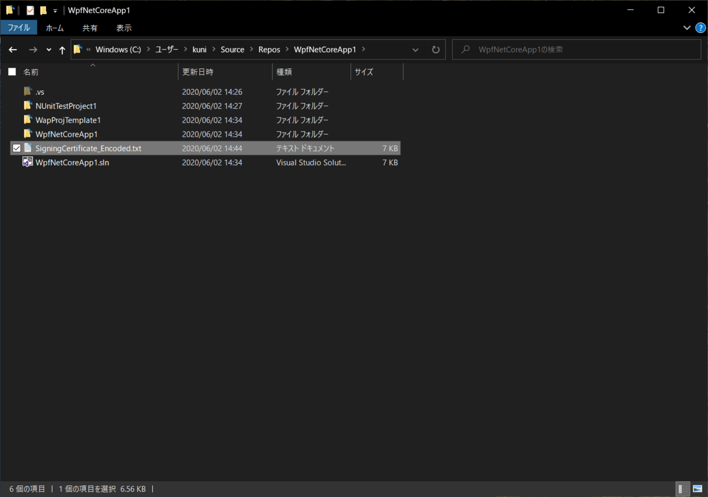Click the .vs folder icon
708x497 pixels.
point(27,91)
